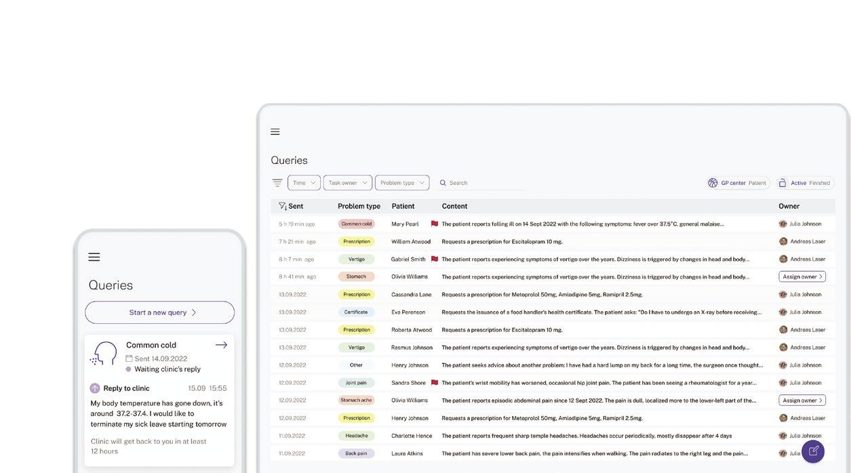This screenshot has width=851, height=473.
Task: Click the GP center globe icon
Action: (x=713, y=183)
